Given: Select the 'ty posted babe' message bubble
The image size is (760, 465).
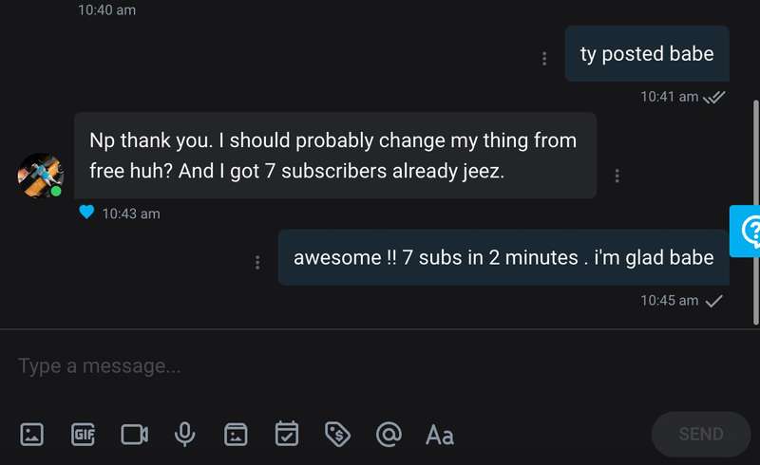Looking at the screenshot, I should pyautogui.click(x=647, y=54).
